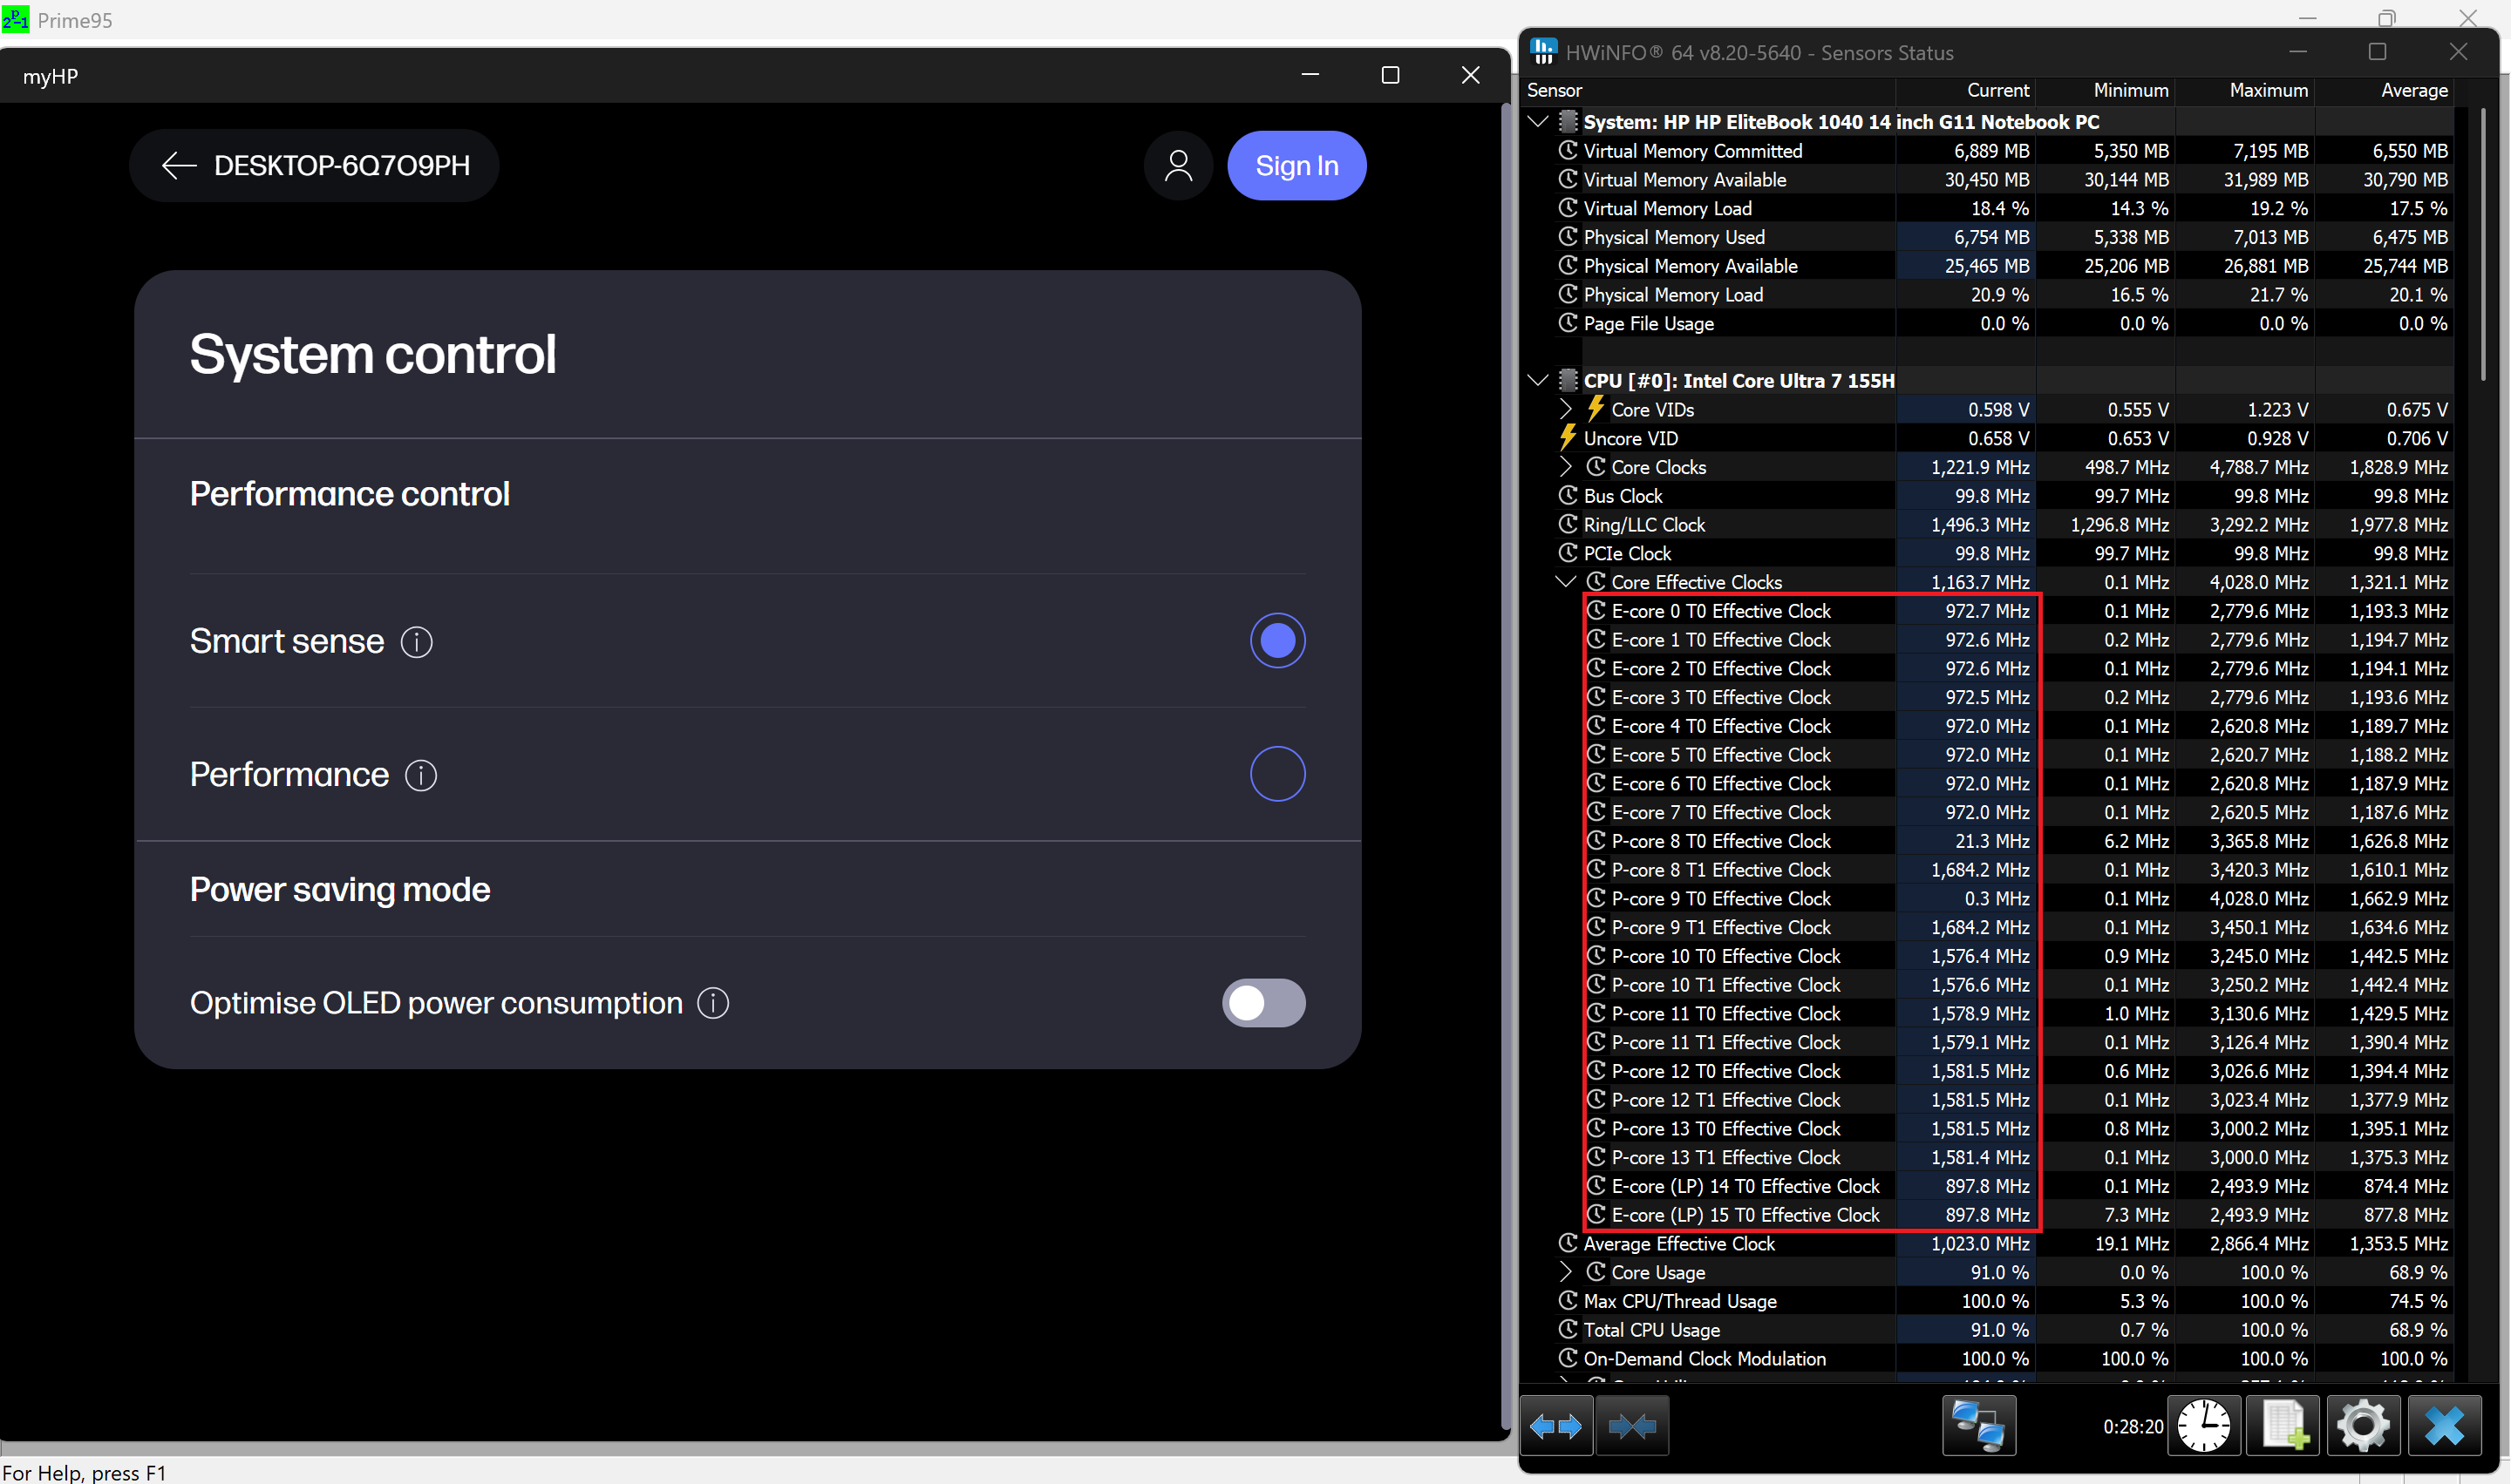Select the Performance radio button
This screenshot has height=1484, width=2511.
coord(1277,774)
